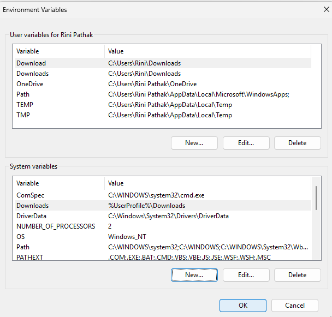This screenshot has height=317, width=332.
Task: Select the OneDrive user variable
Action: pos(30,84)
